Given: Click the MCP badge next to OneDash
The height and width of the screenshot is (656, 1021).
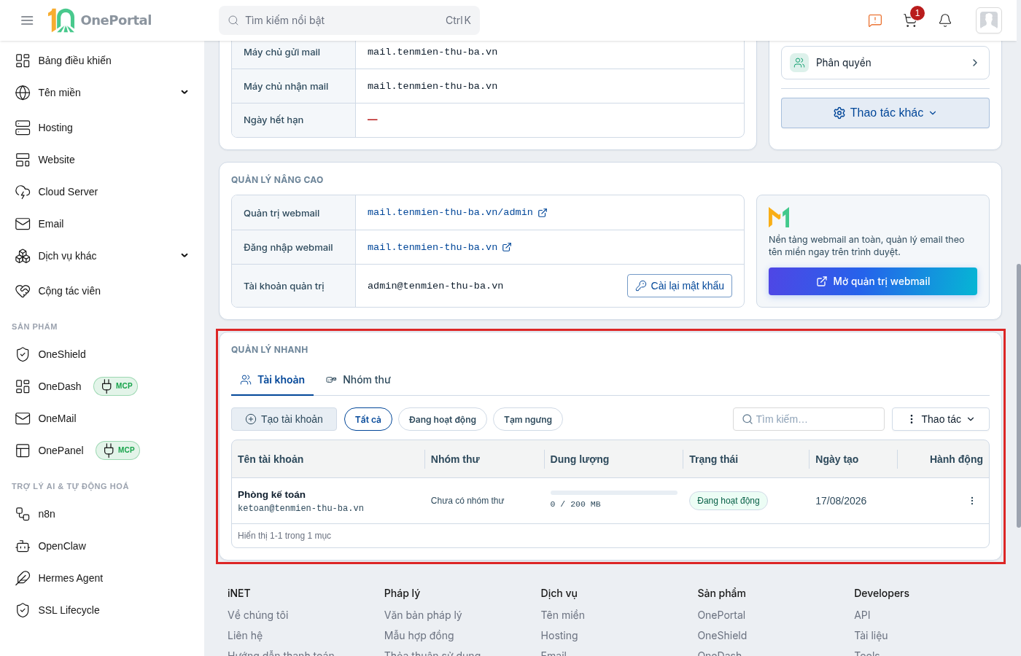Looking at the screenshot, I should (116, 386).
